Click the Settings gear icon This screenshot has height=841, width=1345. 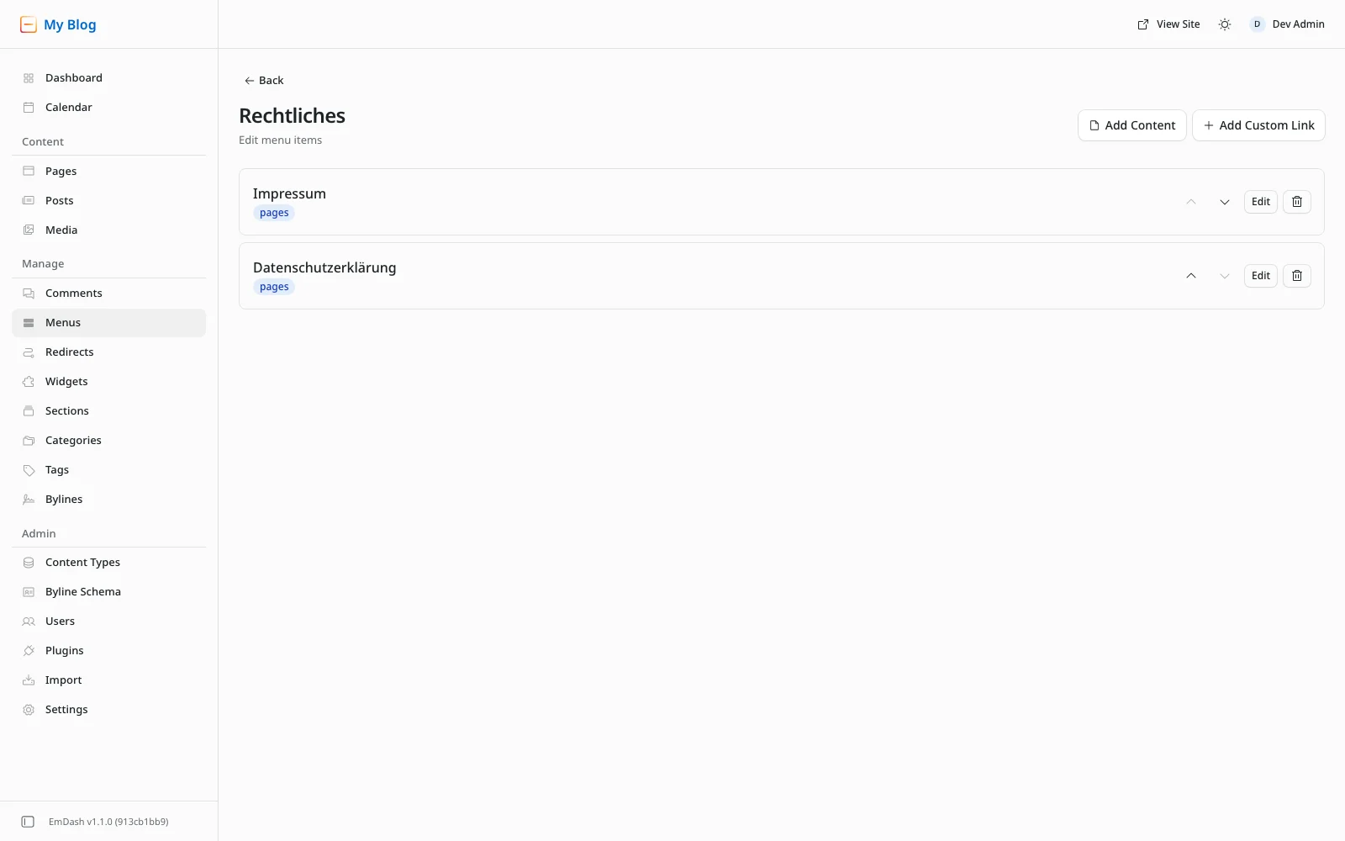[x=29, y=710]
